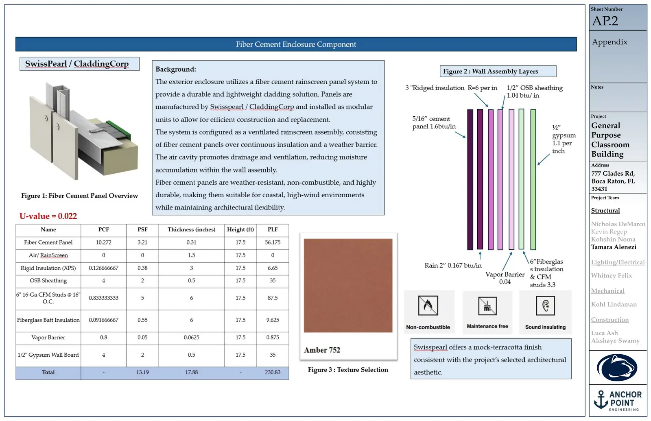This screenshot has height=421, width=651.
Task: Click the SwissPearl / CladdingCorp title
Action: point(77,64)
